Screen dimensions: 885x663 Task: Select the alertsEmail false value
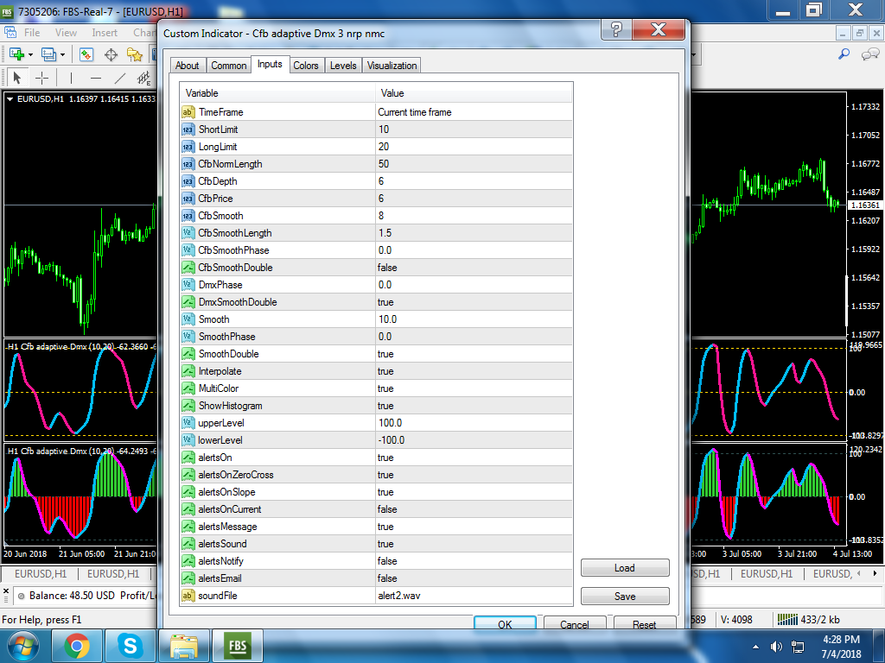point(474,578)
